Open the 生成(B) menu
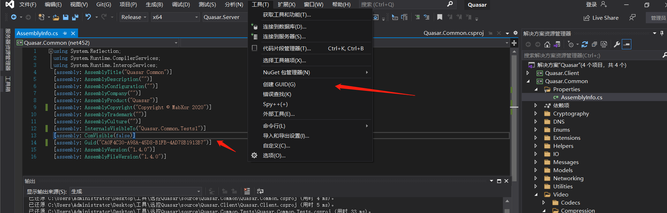Screen dimensions: 667x213 tap(154, 5)
